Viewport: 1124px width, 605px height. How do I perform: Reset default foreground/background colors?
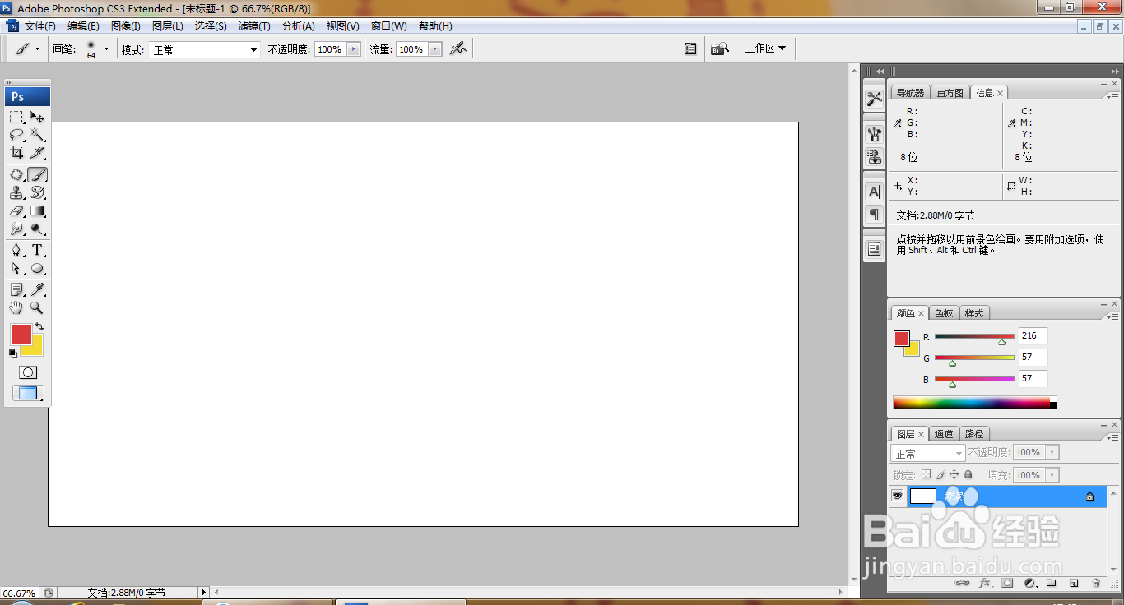pyautogui.click(x=12, y=353)
